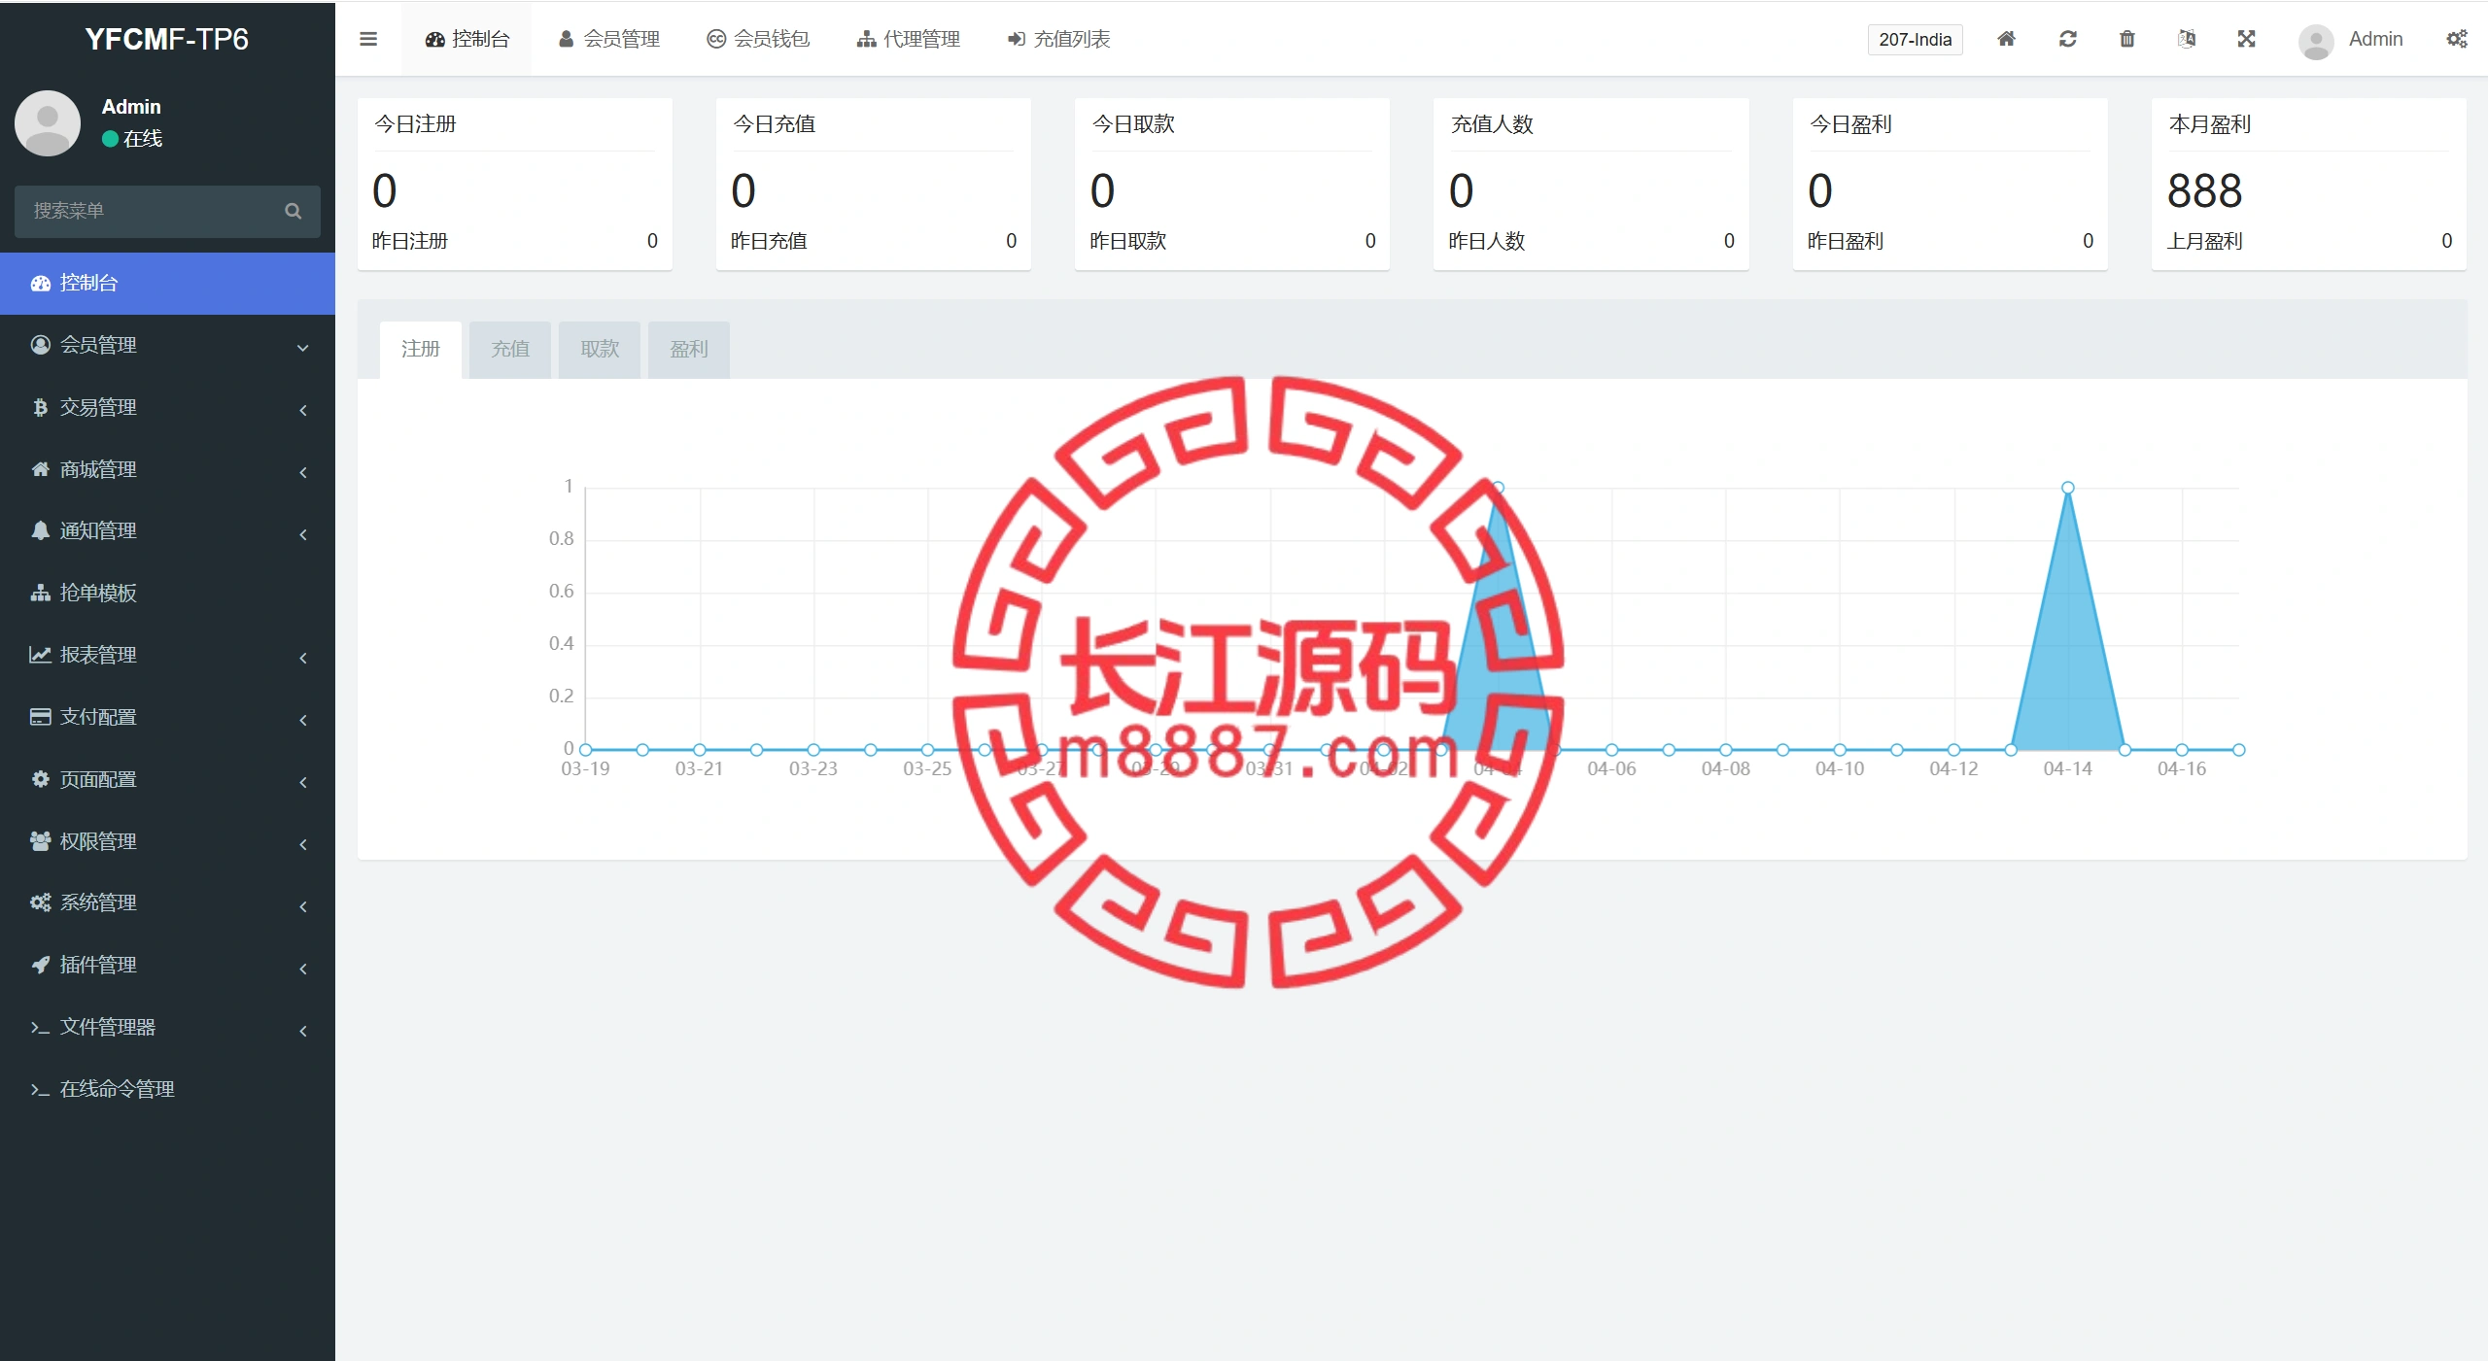Open the home icon in top bar
Screen dimensions: 2488x1361
tap(2006, 39)
